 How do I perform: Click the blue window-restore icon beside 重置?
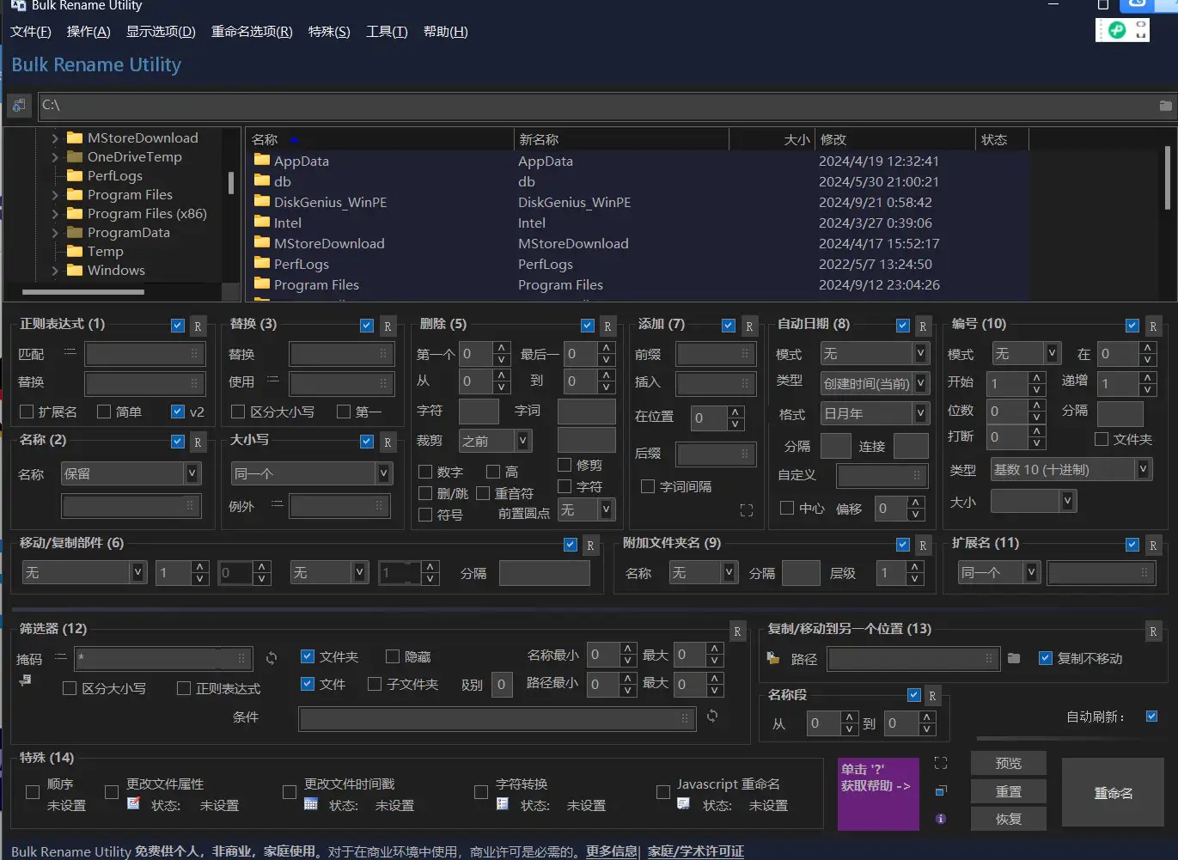(x=941, y=791)
